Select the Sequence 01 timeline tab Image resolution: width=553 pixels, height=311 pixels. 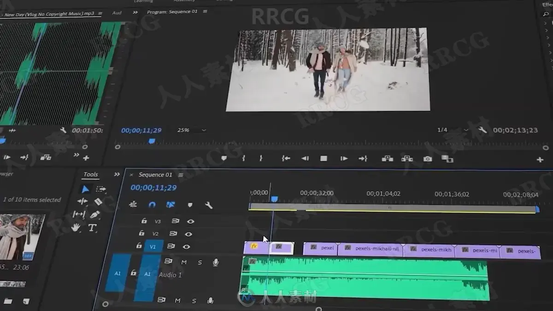click(155, 175)
